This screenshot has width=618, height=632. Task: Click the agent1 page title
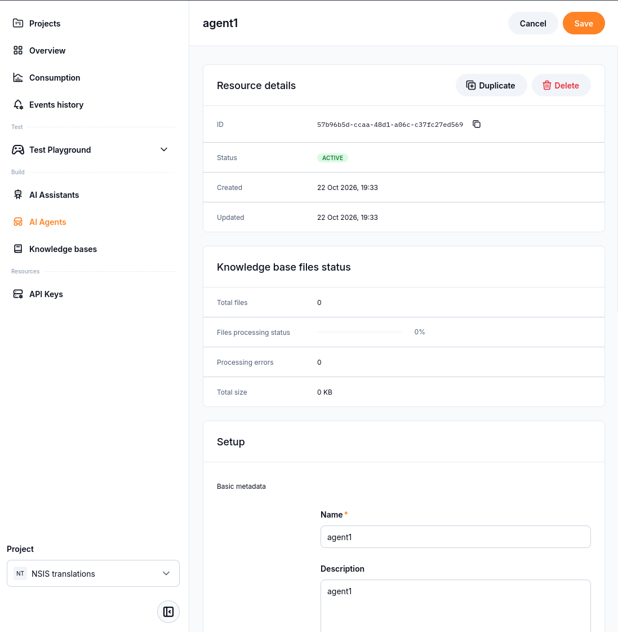[220, 23]
